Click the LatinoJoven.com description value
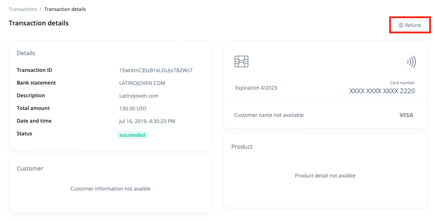 pos(139,96)
